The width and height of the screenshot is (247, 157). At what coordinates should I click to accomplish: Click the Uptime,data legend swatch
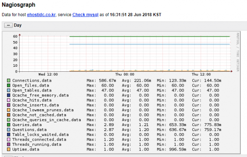[9, 149]
